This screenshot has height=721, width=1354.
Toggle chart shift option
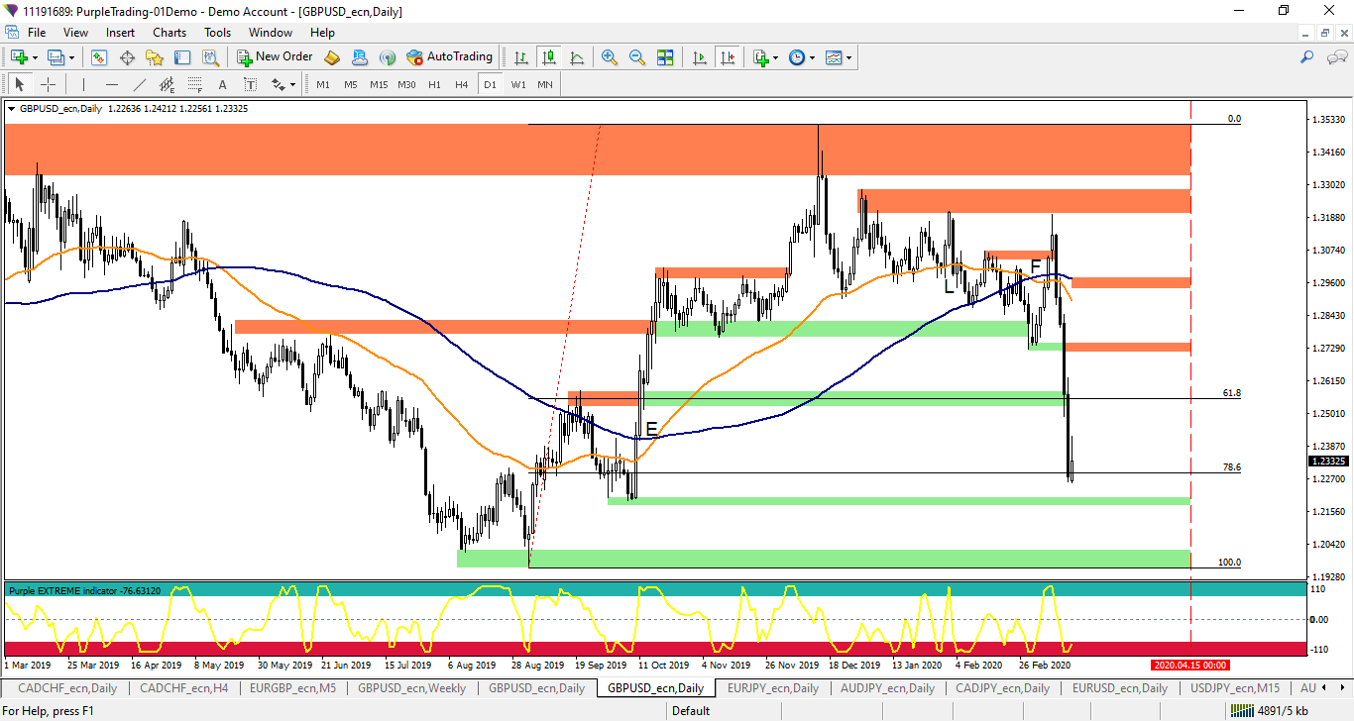pyautogui.click(x=728, y=57)
